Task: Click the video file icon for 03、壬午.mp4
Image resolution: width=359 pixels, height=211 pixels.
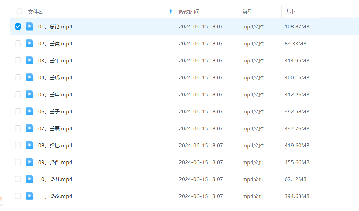Action: pyautogui.click(x=30, y=60)
